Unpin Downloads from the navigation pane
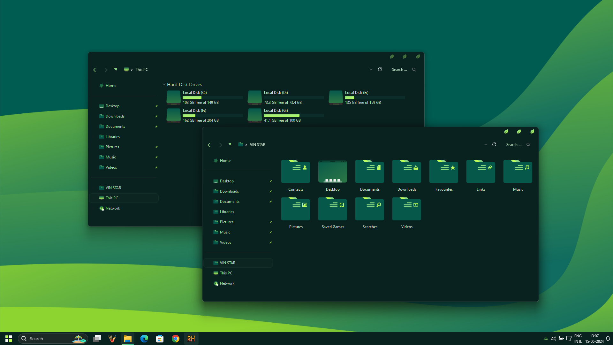The width and height of the screenshot is (613, 345). pyautogui.click(x=271, y=191)
